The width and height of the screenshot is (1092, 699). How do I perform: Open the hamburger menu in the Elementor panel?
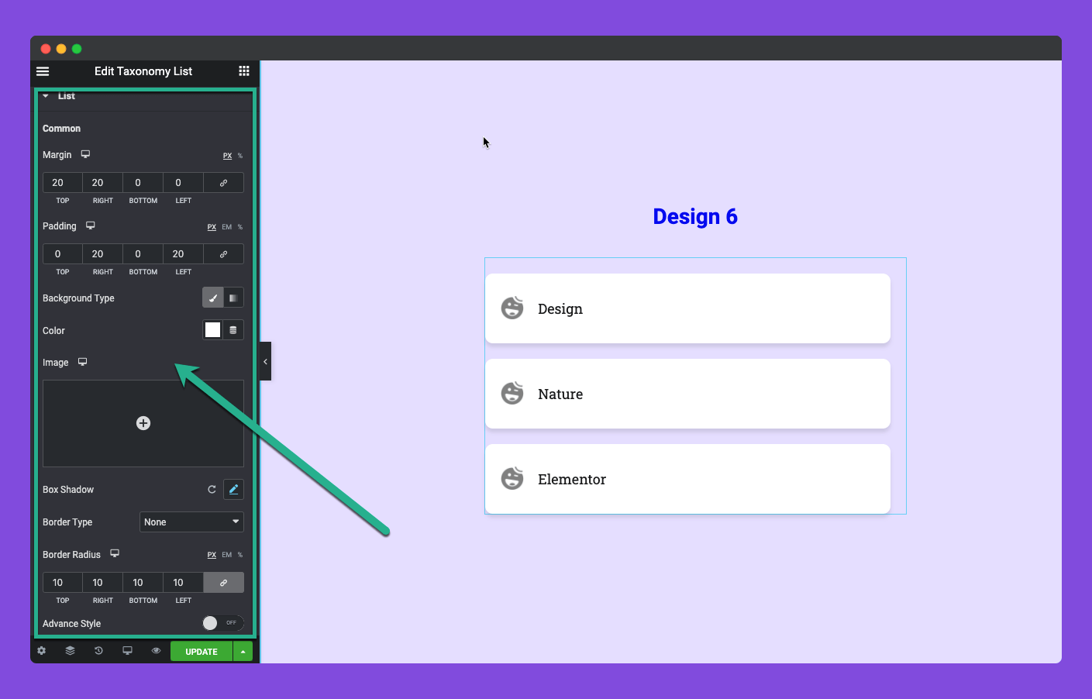click(x=43, y=71)
